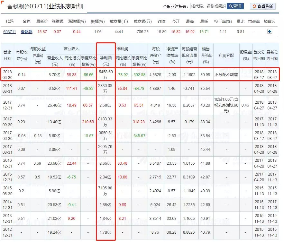This screenshot has height=242, width=284.
Task: Click the 查询 search button
Action: (235, 6)
